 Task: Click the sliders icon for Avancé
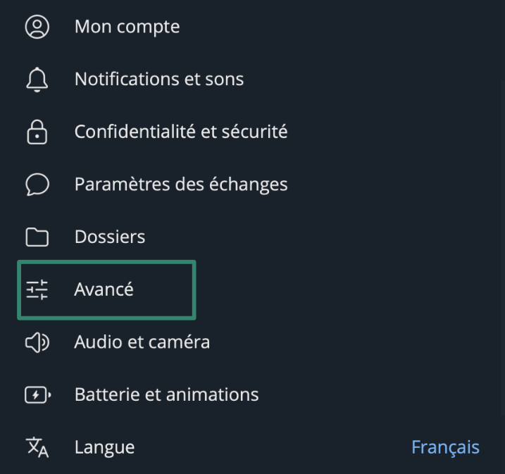pyautogui.click(x=37, y=289)
